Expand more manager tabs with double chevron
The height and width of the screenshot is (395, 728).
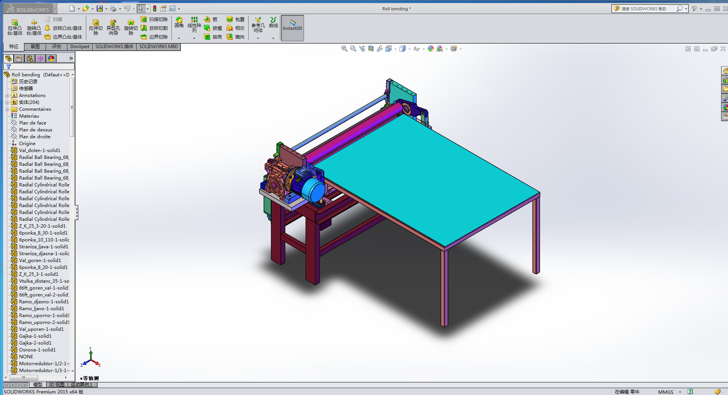click(x=71, y=58)
